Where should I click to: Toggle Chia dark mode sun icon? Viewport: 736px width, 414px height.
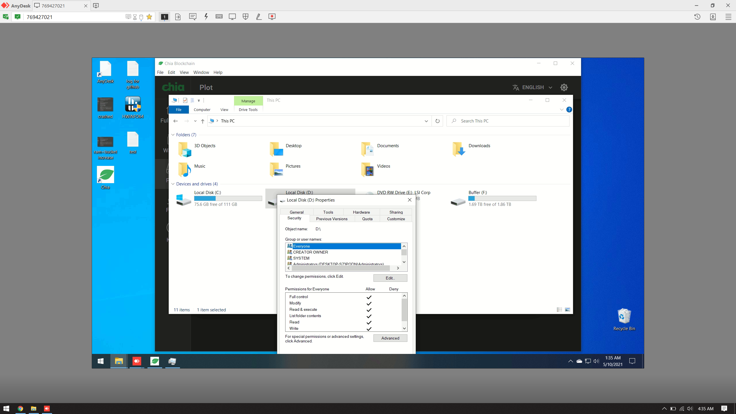564,87
